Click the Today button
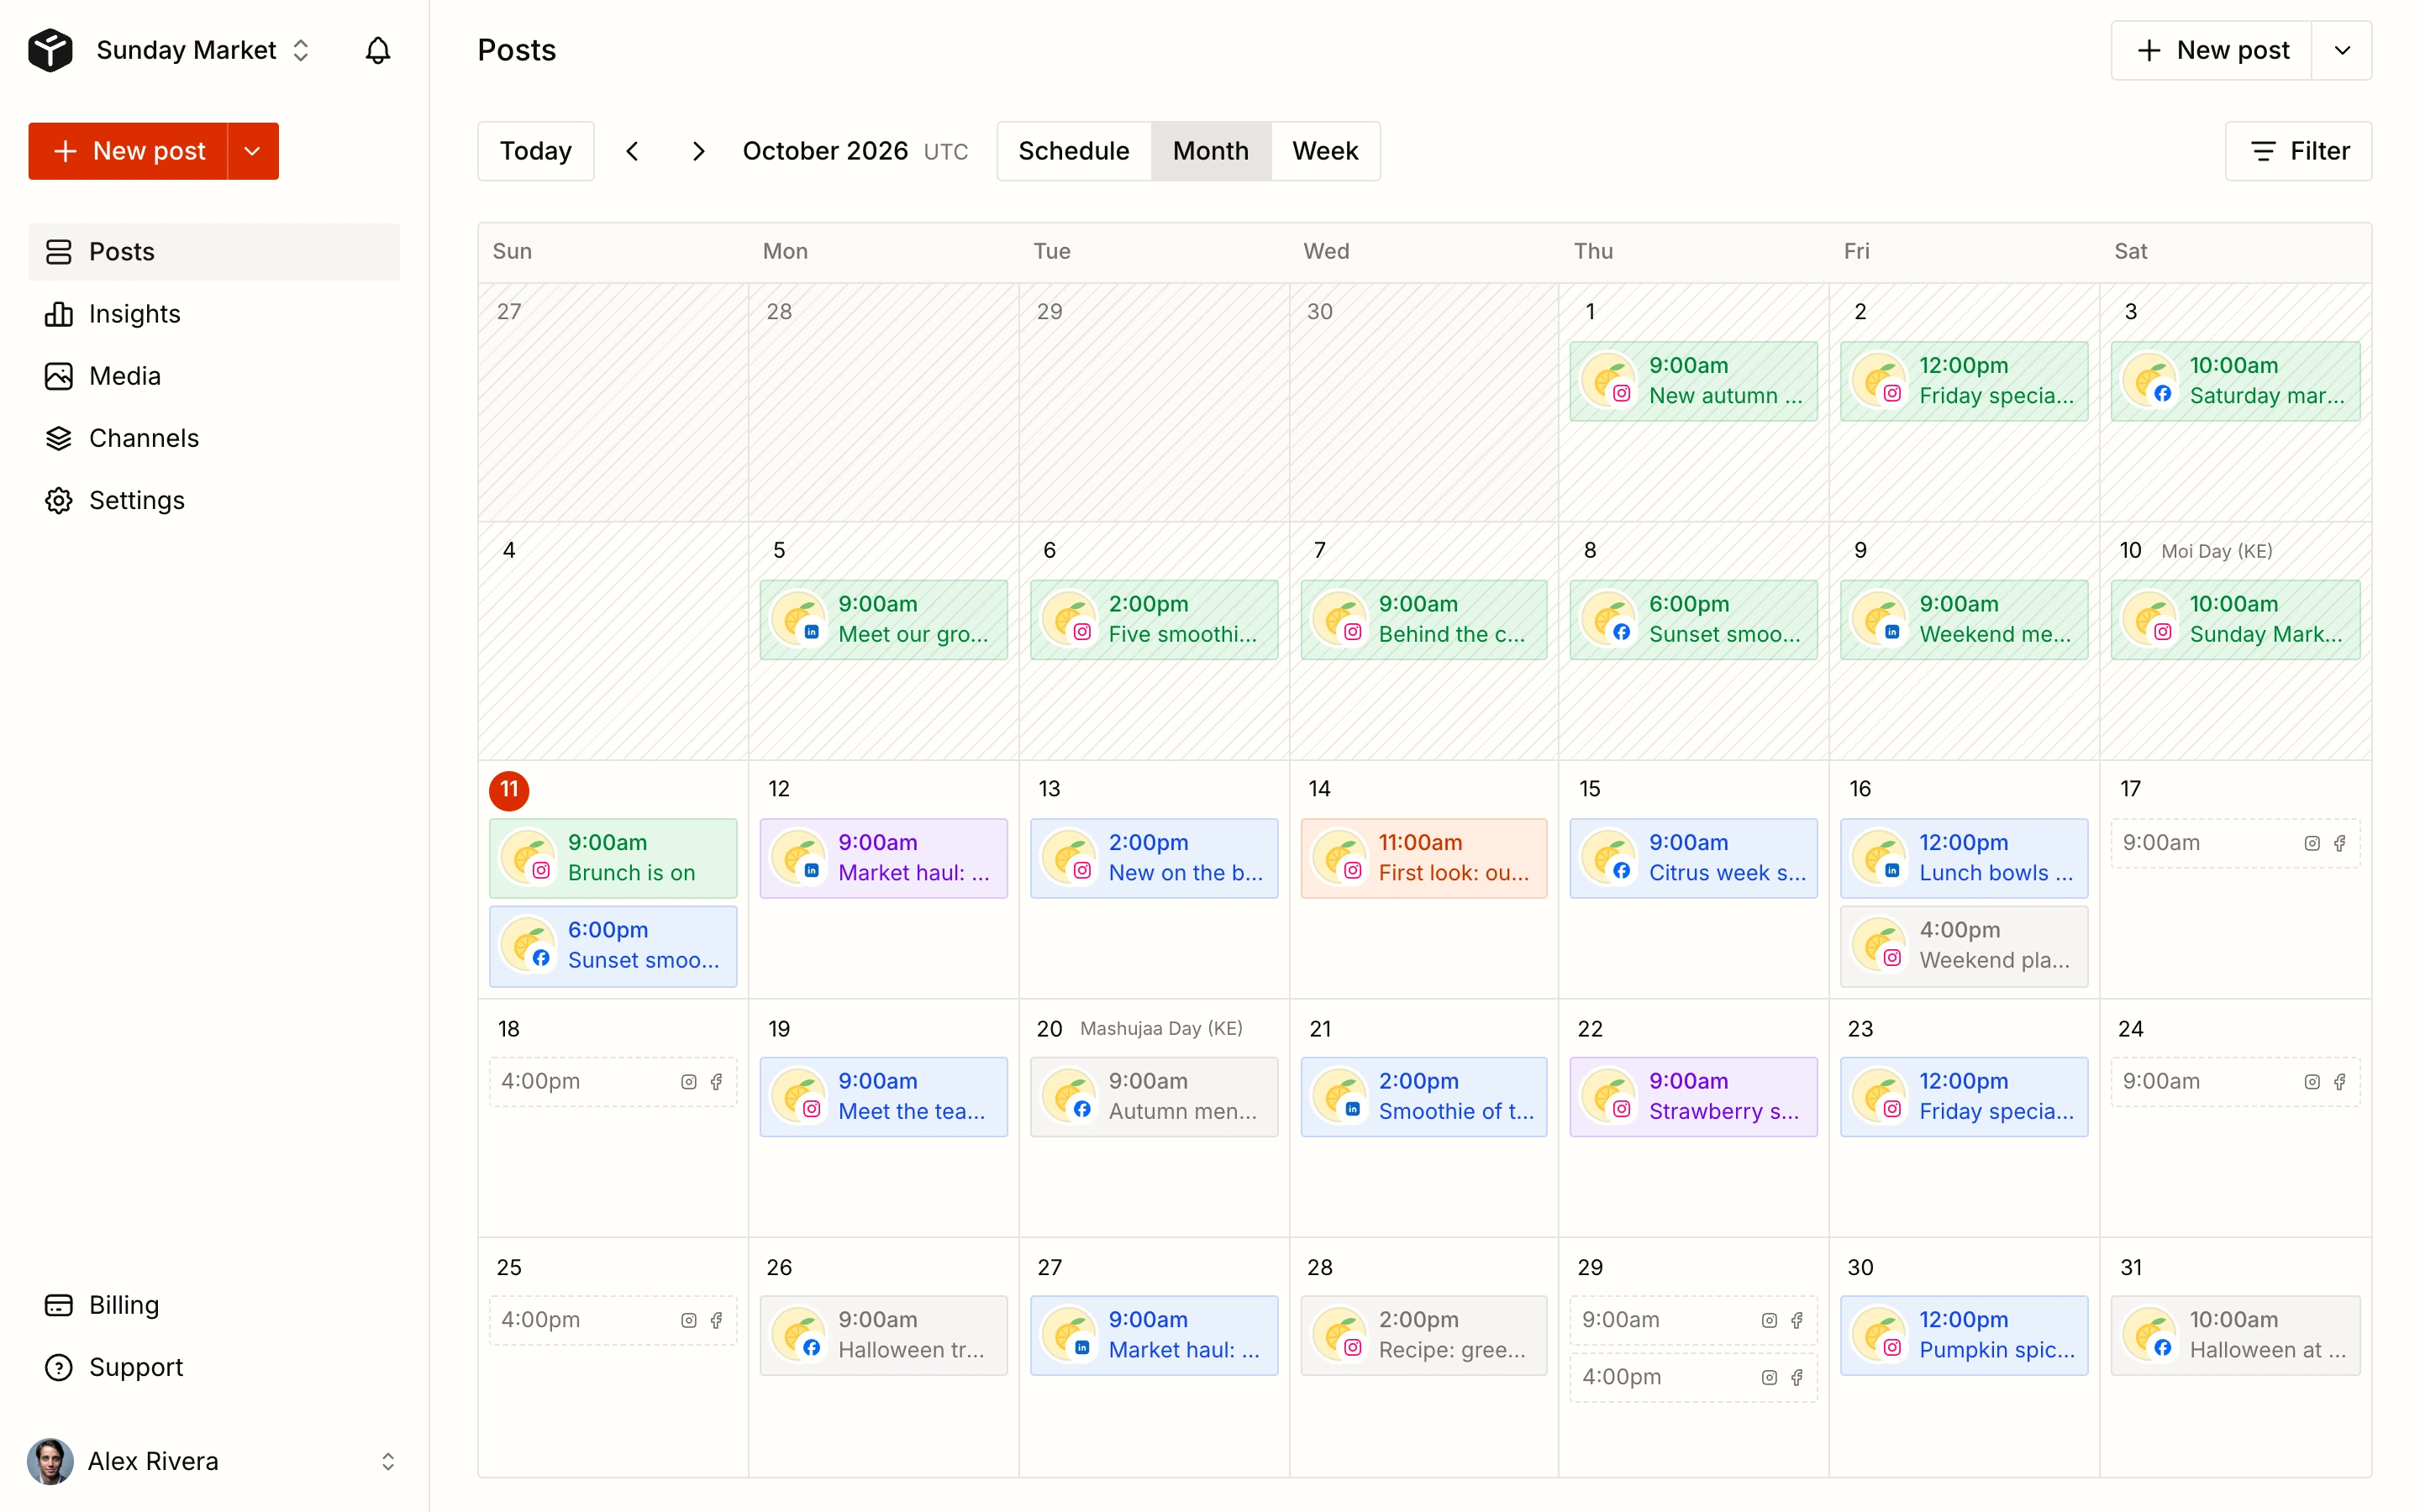Screen dimensions: 2420x1512 tap(536, 151)
